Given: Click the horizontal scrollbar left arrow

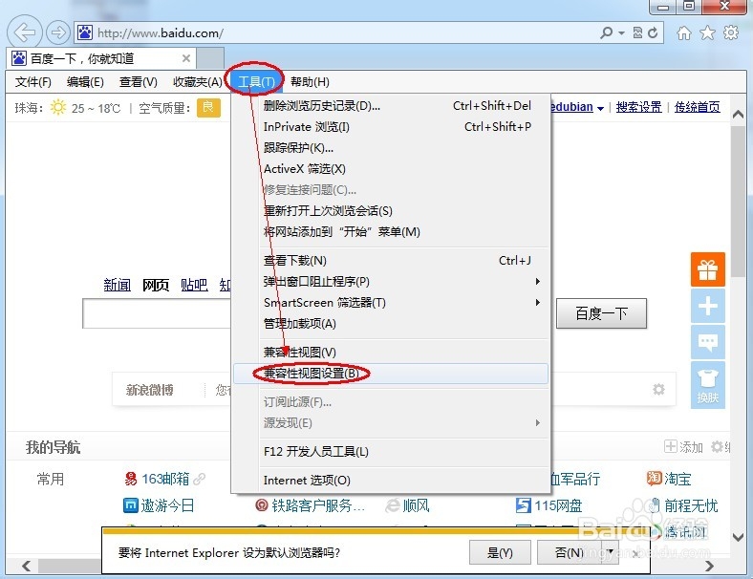Looking at the screenshot, I should click(27, 566).
